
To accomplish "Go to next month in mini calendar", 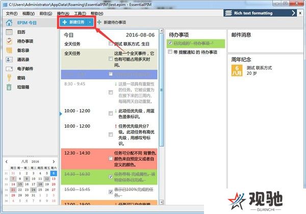I will click(54, 162).
